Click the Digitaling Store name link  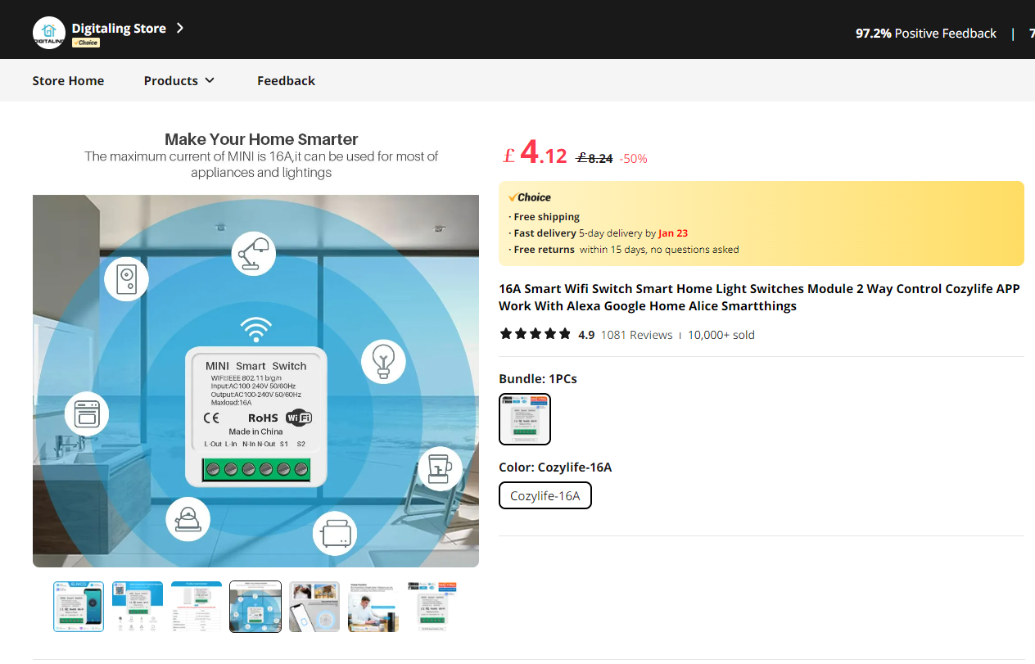coord(119,28)
